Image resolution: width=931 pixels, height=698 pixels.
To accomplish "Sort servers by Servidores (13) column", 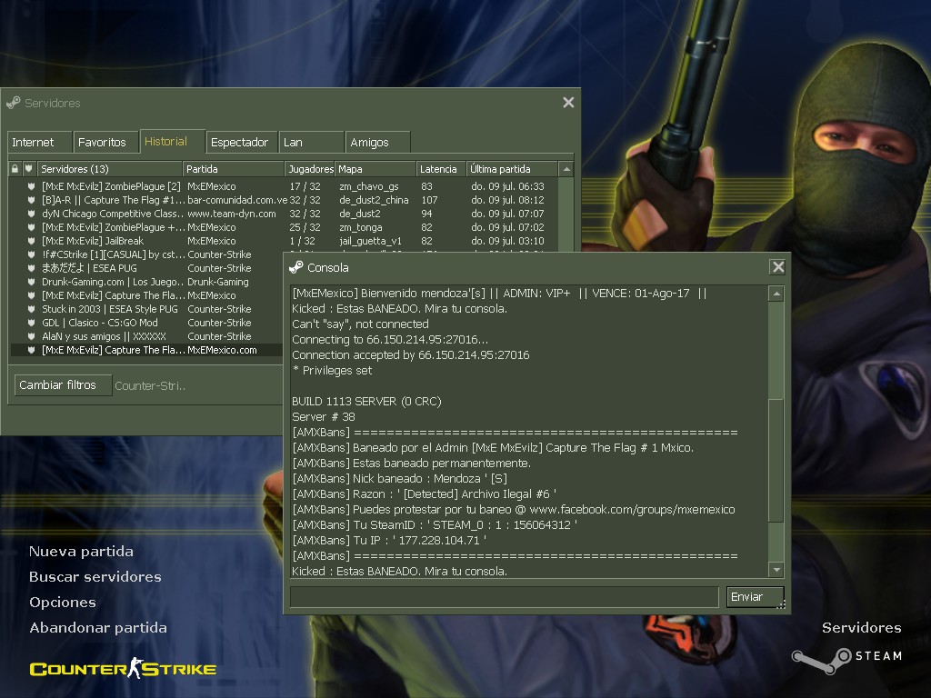I will (110, 169).
